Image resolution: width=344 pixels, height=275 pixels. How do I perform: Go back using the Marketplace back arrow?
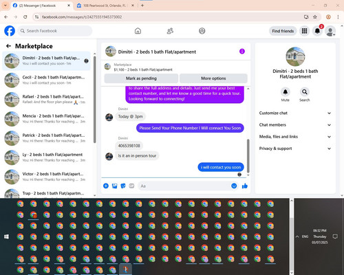click(x=8, y=46)
